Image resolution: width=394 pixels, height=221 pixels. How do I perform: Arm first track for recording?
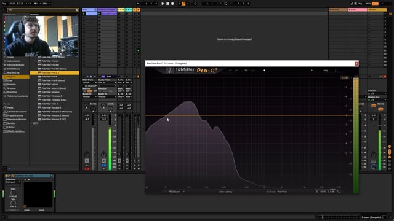(87, 169)
